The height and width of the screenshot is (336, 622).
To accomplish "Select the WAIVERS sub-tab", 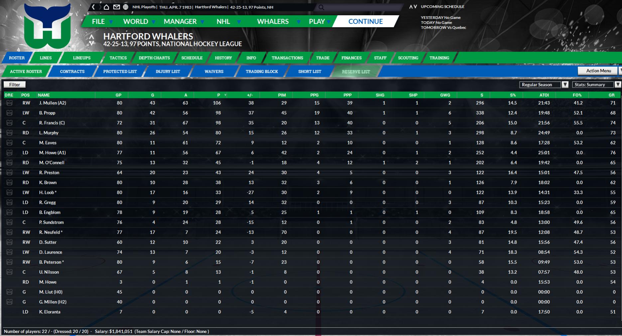I will coord(214,71).
